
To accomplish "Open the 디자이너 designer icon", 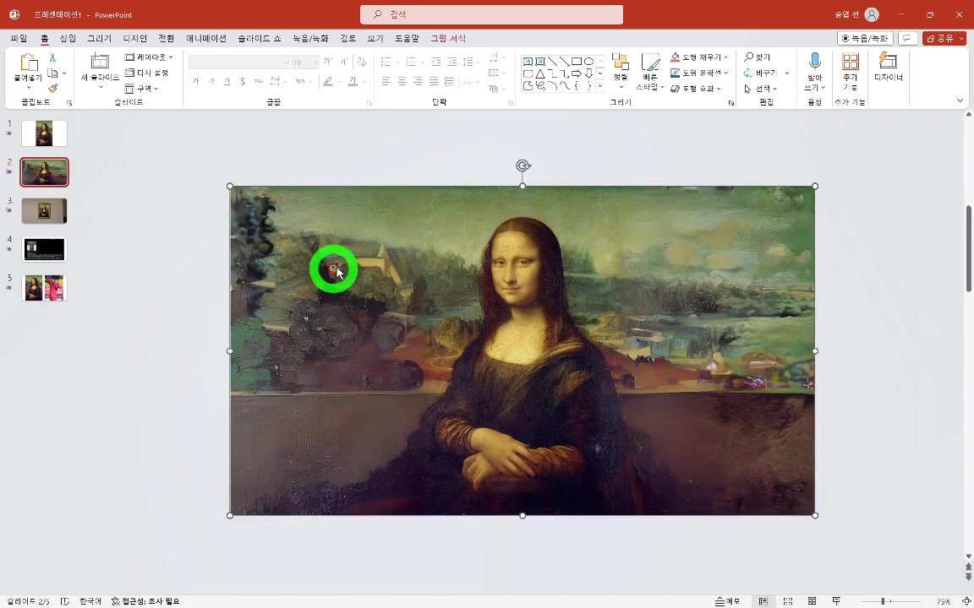I will (x=888, y=61).
